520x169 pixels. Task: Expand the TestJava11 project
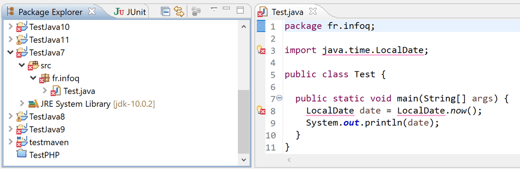click(10, 40)
